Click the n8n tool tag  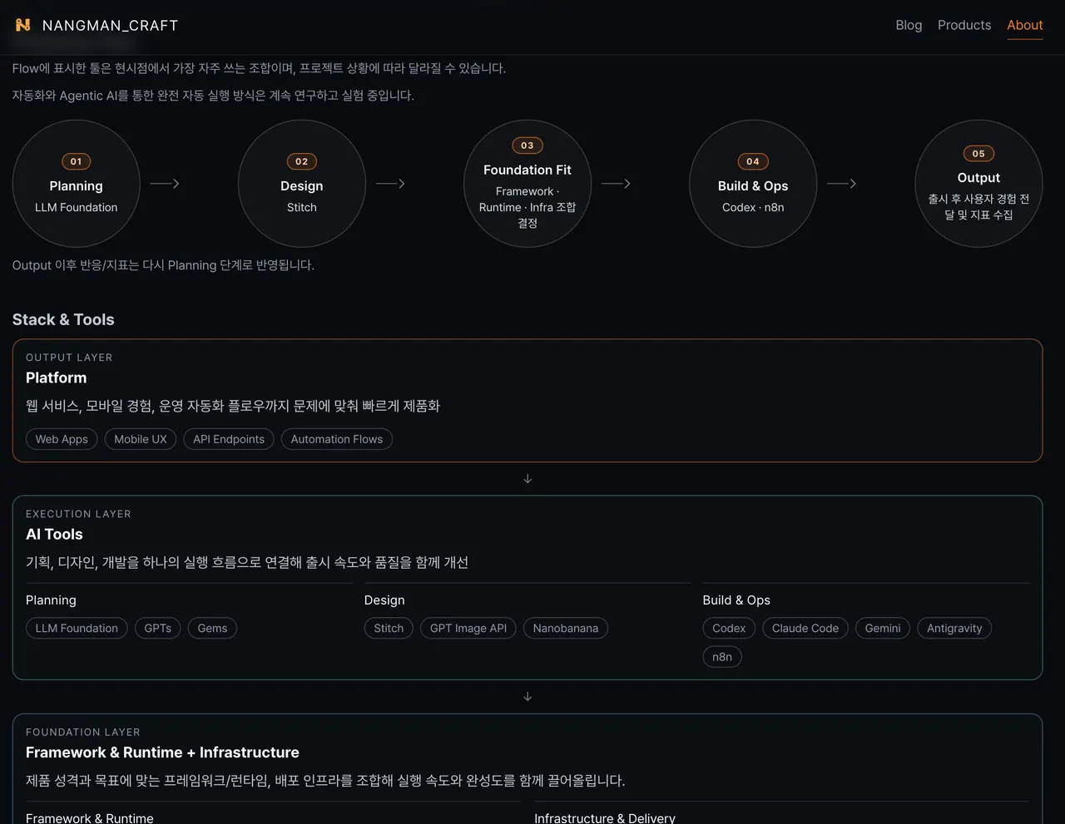(x=721, y=657)
